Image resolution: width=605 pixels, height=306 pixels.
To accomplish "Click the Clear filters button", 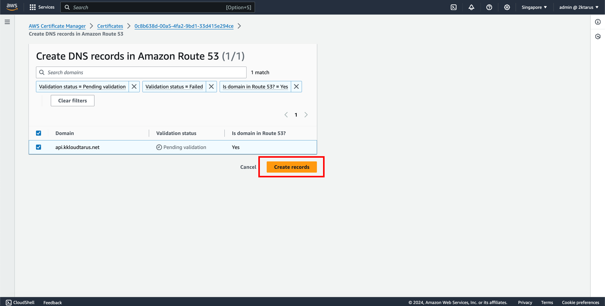I will click(73, 100).
